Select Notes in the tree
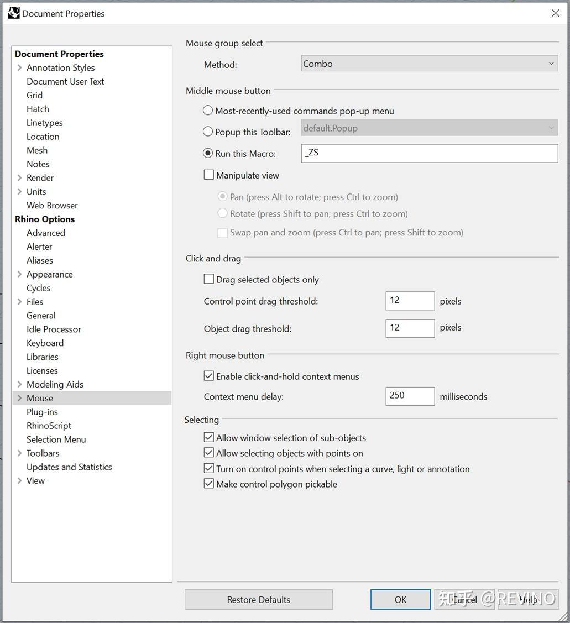Screen dimensions: 570x623 38,164
